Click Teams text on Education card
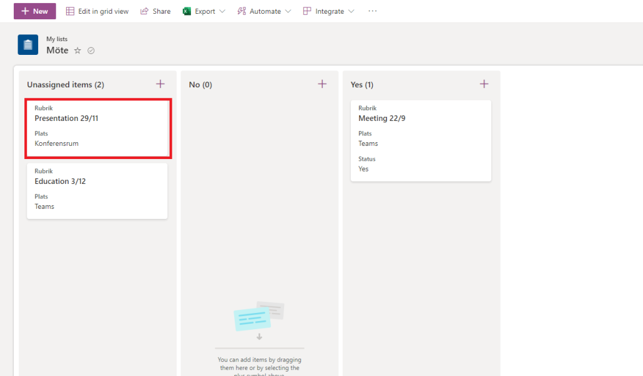 pos(44,206)
